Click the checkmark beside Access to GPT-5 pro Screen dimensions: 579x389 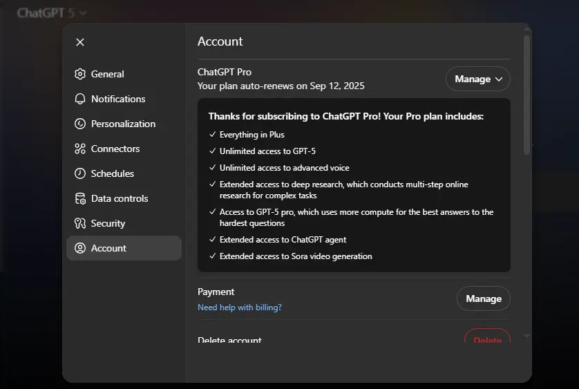pyautogui.click(x=212, y=211)
